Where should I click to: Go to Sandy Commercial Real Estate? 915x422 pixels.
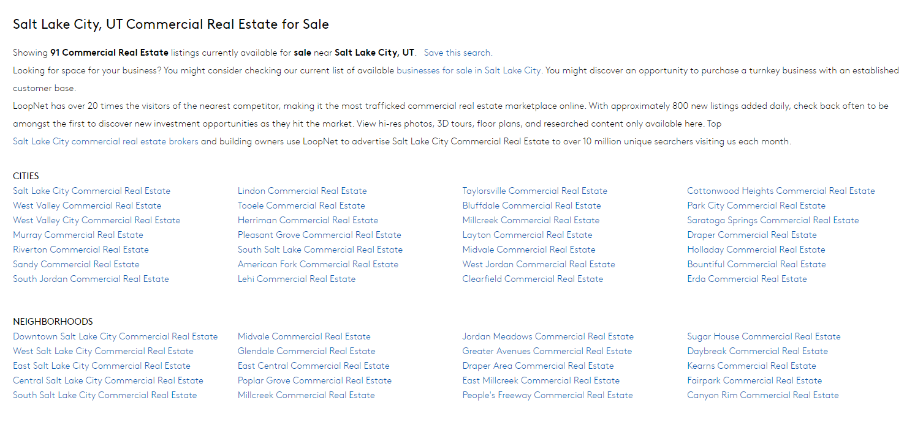point(76,264)
